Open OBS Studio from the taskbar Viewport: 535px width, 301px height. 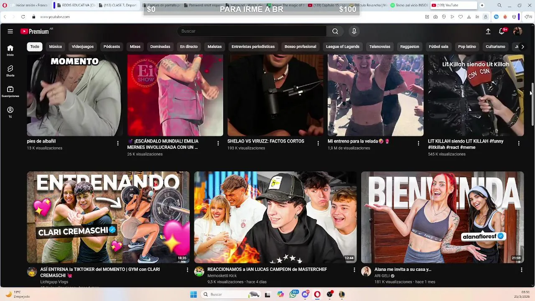point(330,294)
